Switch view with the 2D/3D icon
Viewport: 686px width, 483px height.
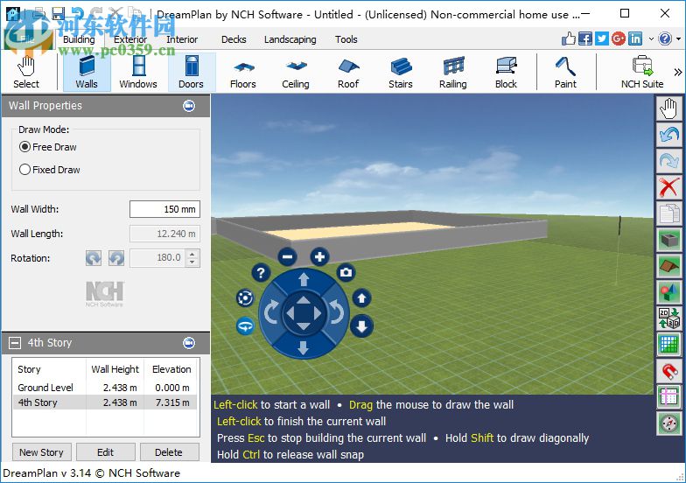(x=669, y=318)
